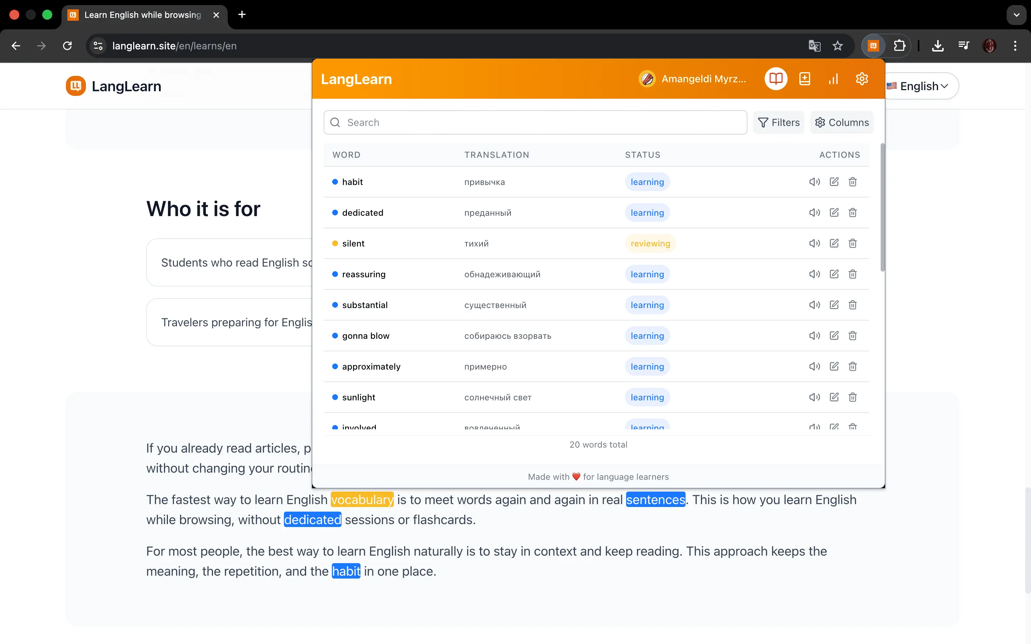Expand the English language selector
1031x644 pixels.
click(x=921, y=86)
